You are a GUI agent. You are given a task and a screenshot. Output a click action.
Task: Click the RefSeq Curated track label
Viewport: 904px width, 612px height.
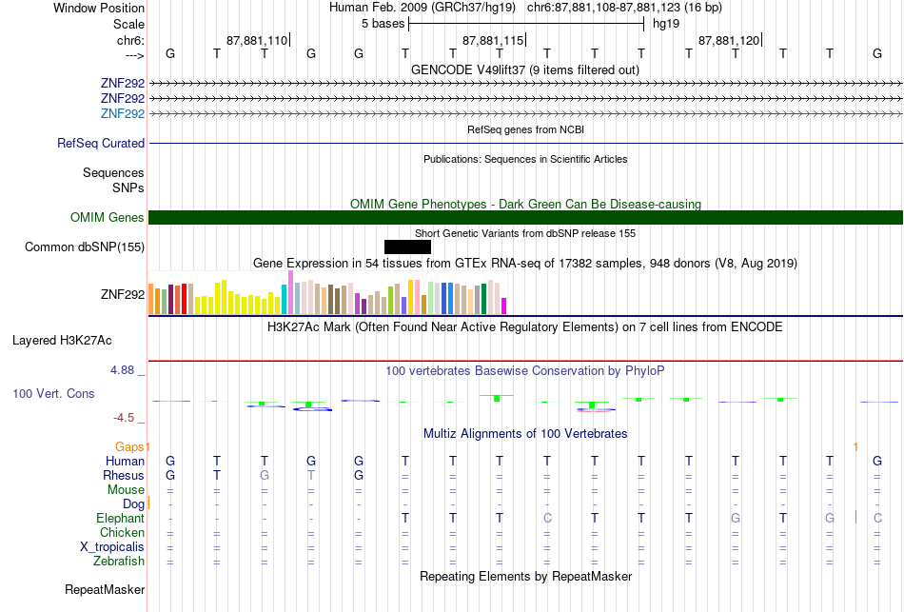101,143
